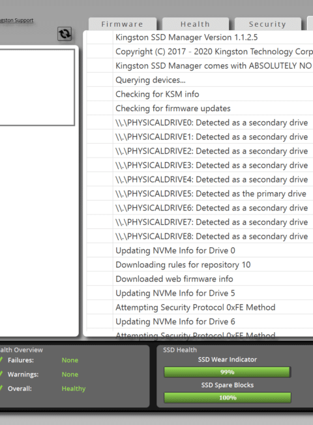313x425 pixels.
Task: Select Downloaded web firmware info entry
Action: coord(200,279)
